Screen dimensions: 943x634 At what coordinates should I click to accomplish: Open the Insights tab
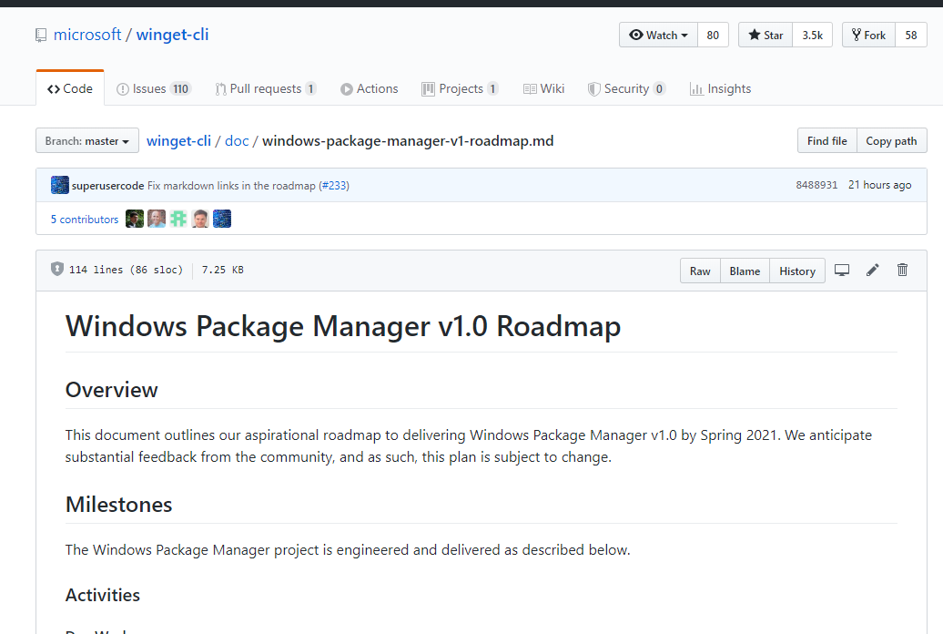pyautogui.click(x=721, y=88)
